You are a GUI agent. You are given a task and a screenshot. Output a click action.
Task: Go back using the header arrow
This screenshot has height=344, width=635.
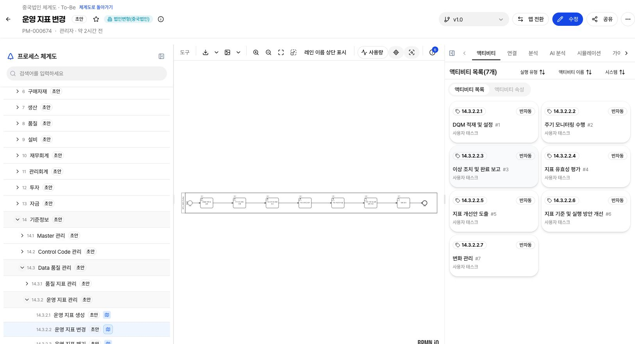[x=8, y=19]
